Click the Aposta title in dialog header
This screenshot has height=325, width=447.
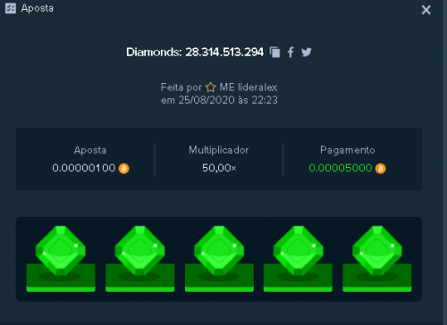click(38, 8)
